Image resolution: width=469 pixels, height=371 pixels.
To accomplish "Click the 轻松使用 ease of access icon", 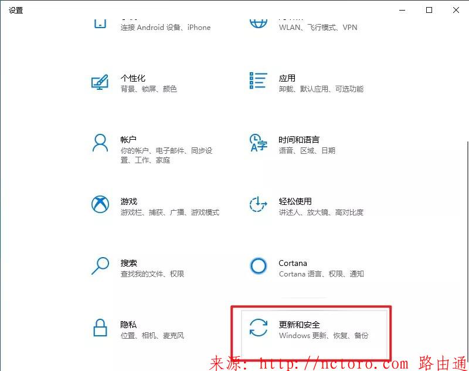I will tap(258, 204).
